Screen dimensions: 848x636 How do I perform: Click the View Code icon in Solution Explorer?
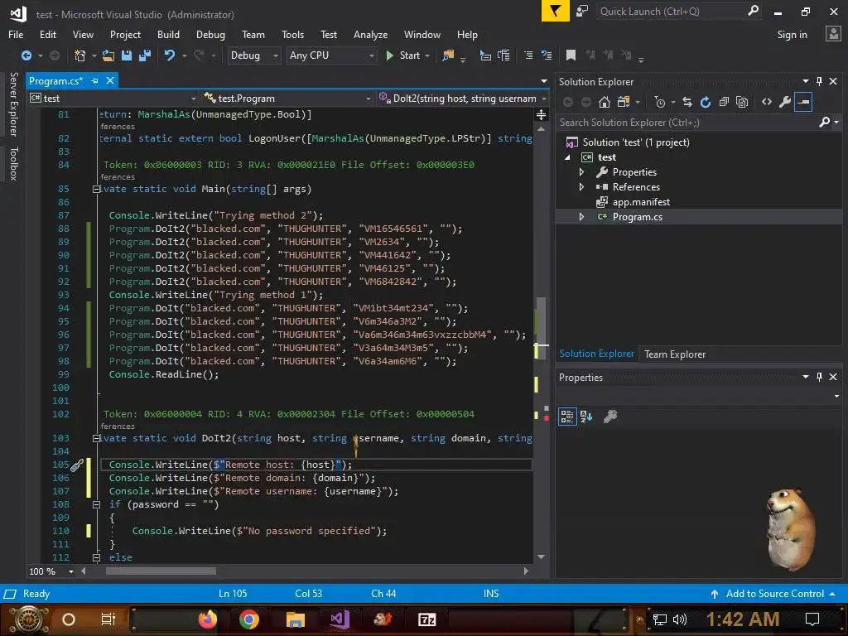tap(766, 102)
